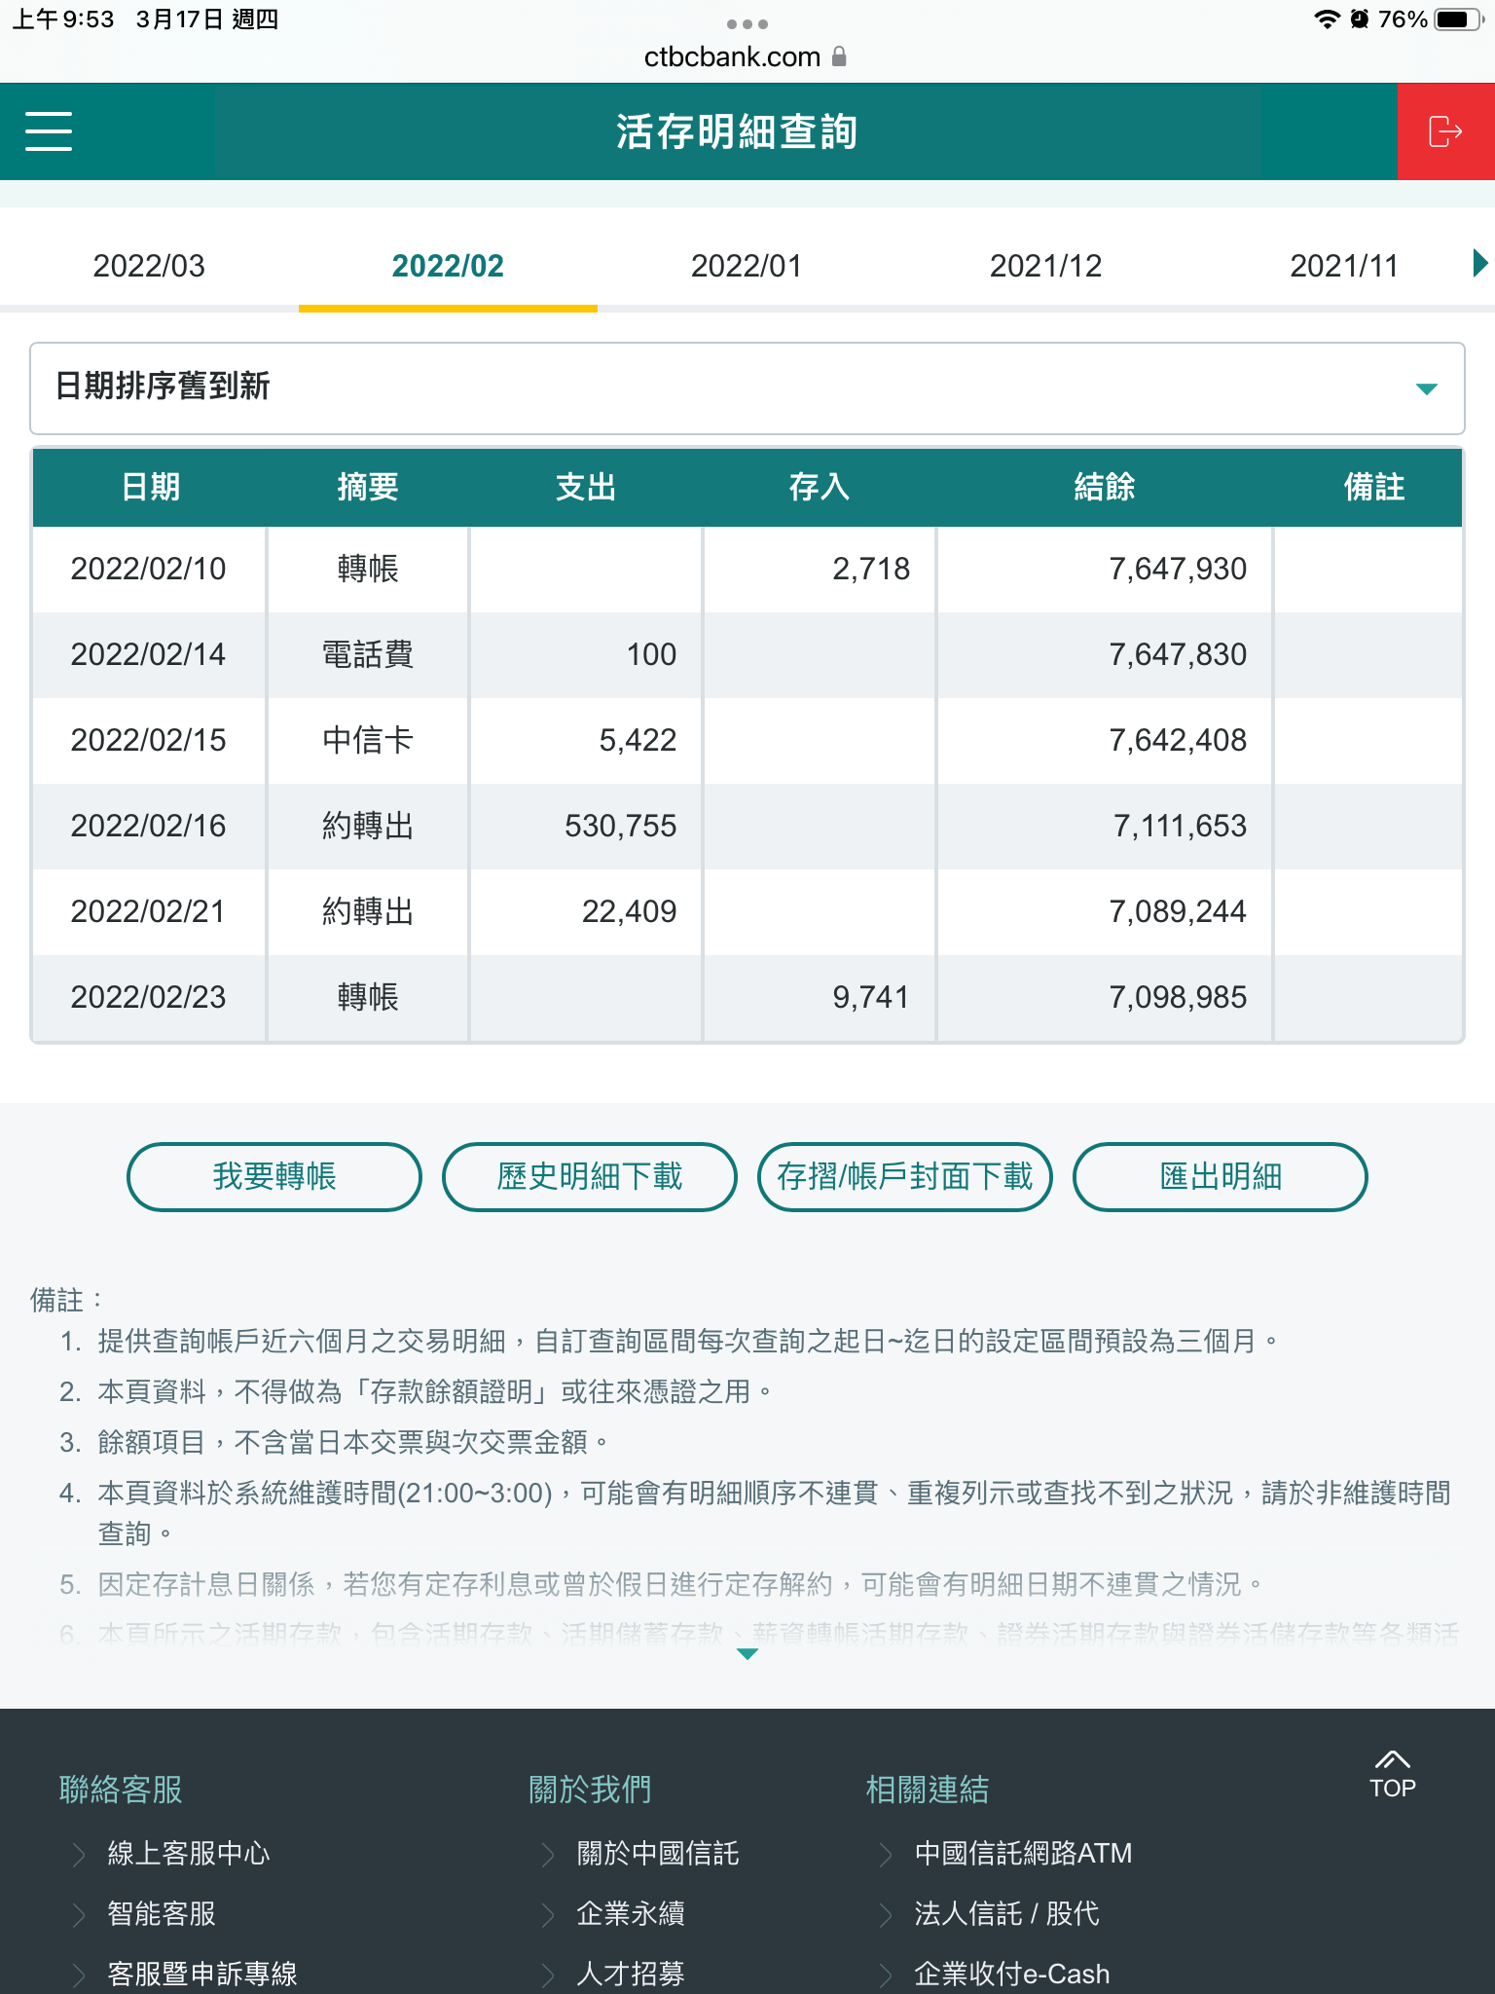Switch to the 2022/01 month tab
This screenshot has height=1994, width=1495.
(x=746, y=266)
